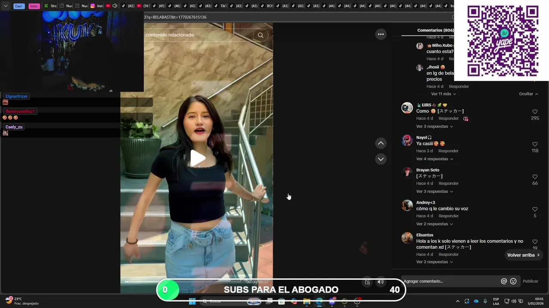Like the Elisantos comment
The width and height of the screenshot is (549, 308).
click(535, 242)
